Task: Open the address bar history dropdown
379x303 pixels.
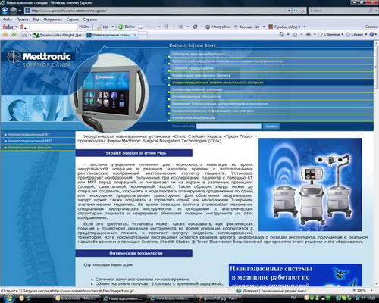Action: point(289,11)
